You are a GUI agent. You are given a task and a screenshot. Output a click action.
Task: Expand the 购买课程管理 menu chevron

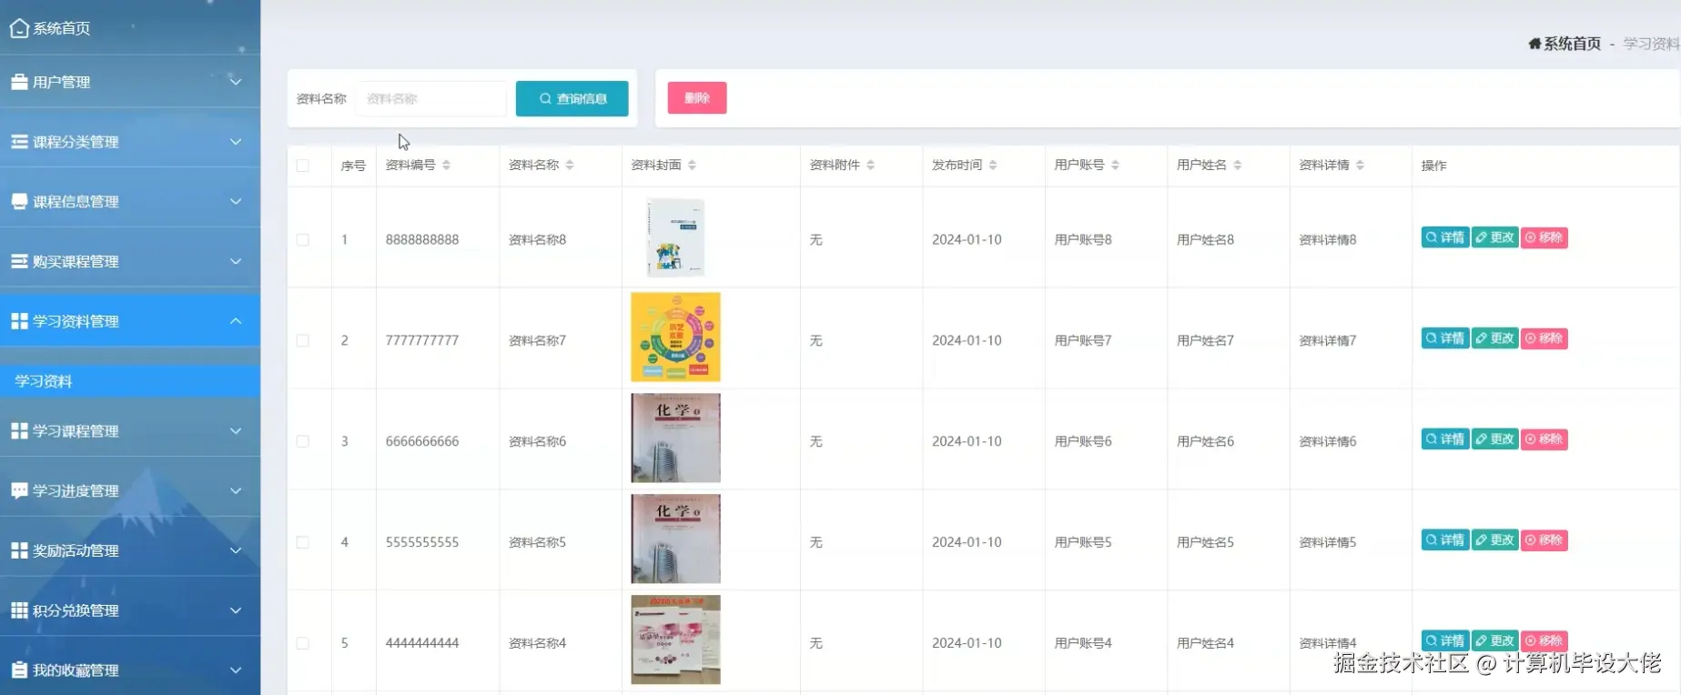(236, 261)
